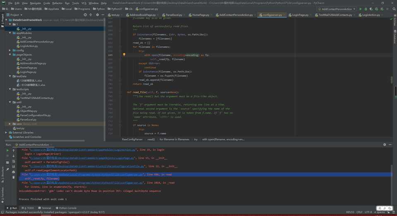
Task: Collapse the testData folder
Action: 10,76
